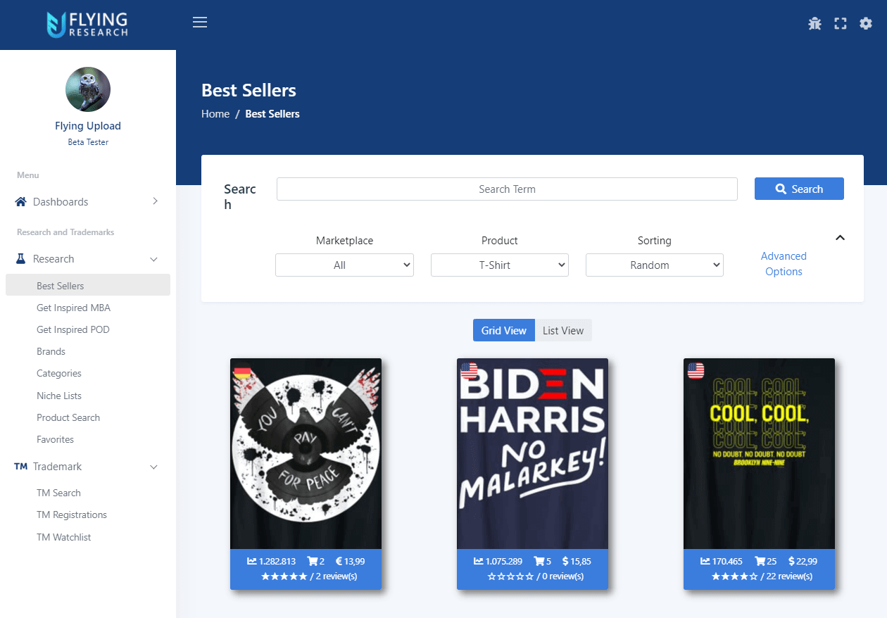887x618 pixels.
Task: Click the Flying Research logo
Action: pyautogui.click(x=87, y=25)
